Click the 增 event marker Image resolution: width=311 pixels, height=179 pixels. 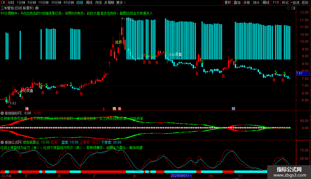[x=27, y=109]
